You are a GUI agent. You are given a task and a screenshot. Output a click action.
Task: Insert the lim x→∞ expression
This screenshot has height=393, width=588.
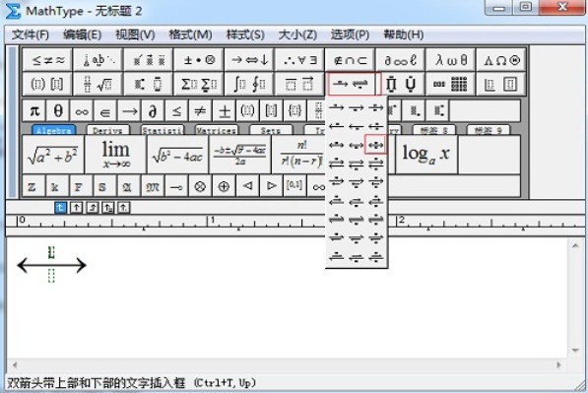click(116, 155)
